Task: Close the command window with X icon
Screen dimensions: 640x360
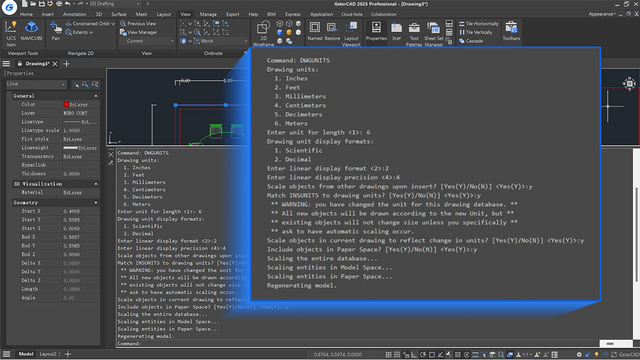Action: pos(111,155)
